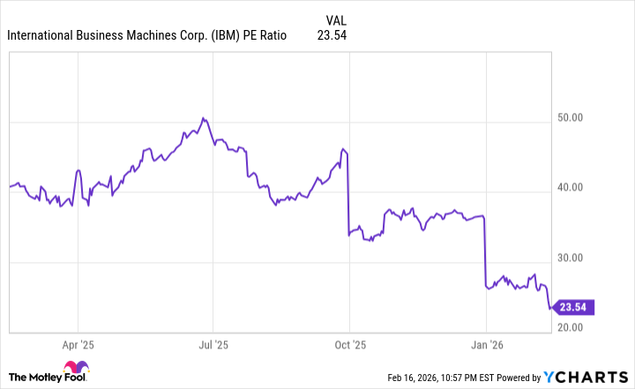Screen dimensions: 635x389
Task: Click the 30.00 y-axis label
Action: pos(584,258)
